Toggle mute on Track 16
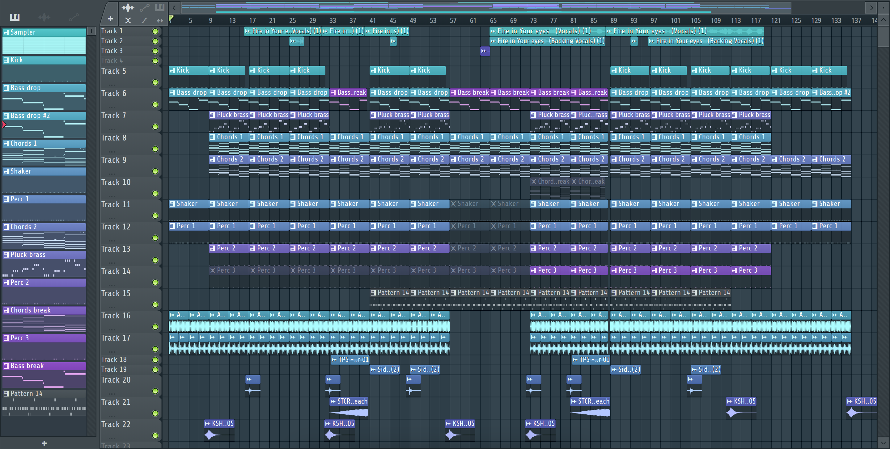 (x=155, y=327)
